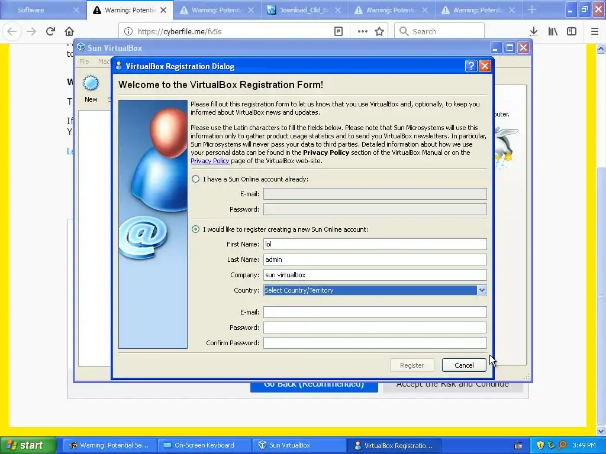Click the First Name field
Viewport: 606px width, 454px height.
[375, 244]
